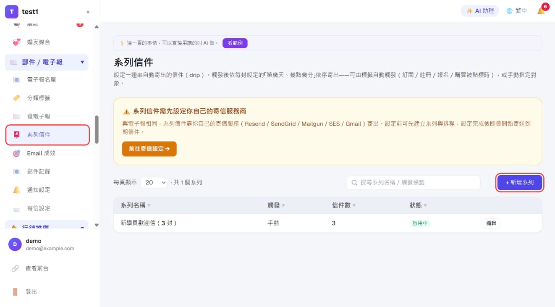Click the sidebar scroll-up arrow

click(x=97, y=27)
